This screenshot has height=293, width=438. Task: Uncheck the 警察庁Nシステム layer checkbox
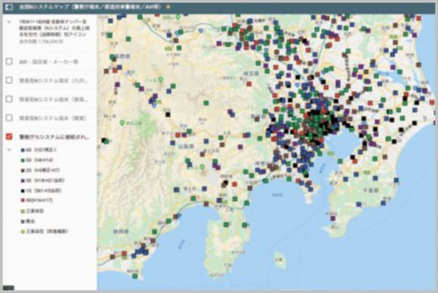(9, 137)
